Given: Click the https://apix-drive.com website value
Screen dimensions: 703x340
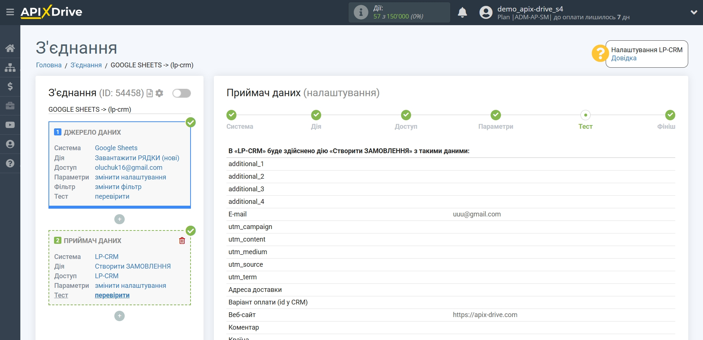Looking at the screenshot, I should pos(485,315).
